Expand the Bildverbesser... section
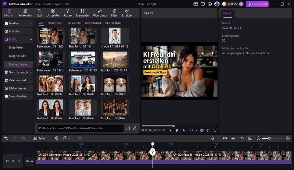 pyautogui.click(x=18, y=88)
